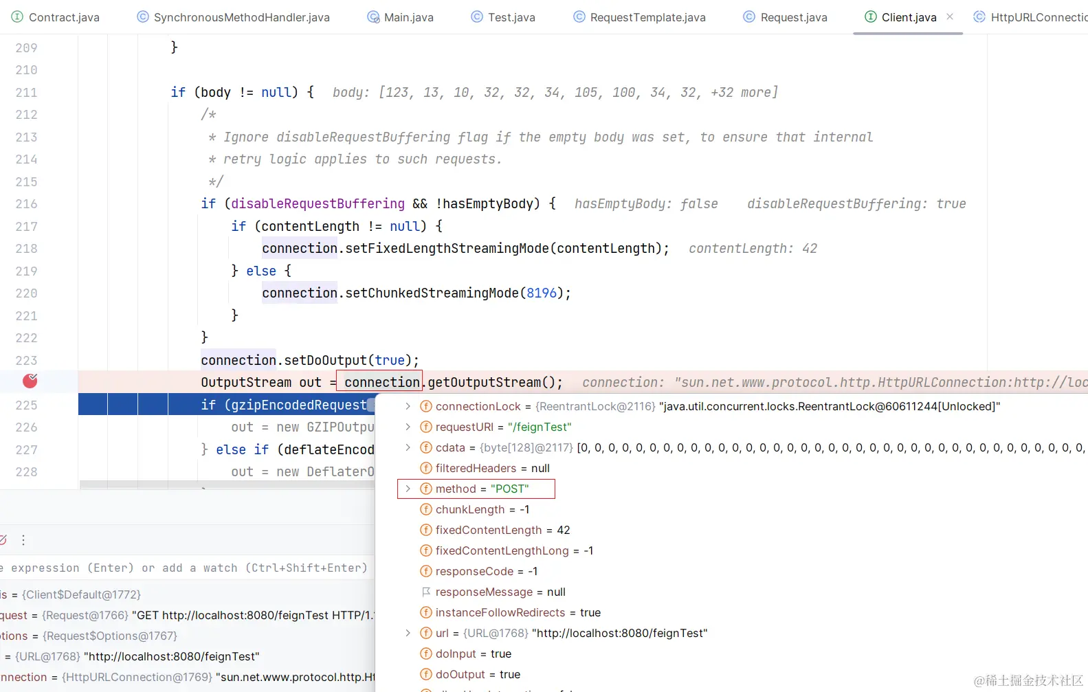Select the filteredHeaders = null row
Screen dimensions: 1088x692
point(731,468)
